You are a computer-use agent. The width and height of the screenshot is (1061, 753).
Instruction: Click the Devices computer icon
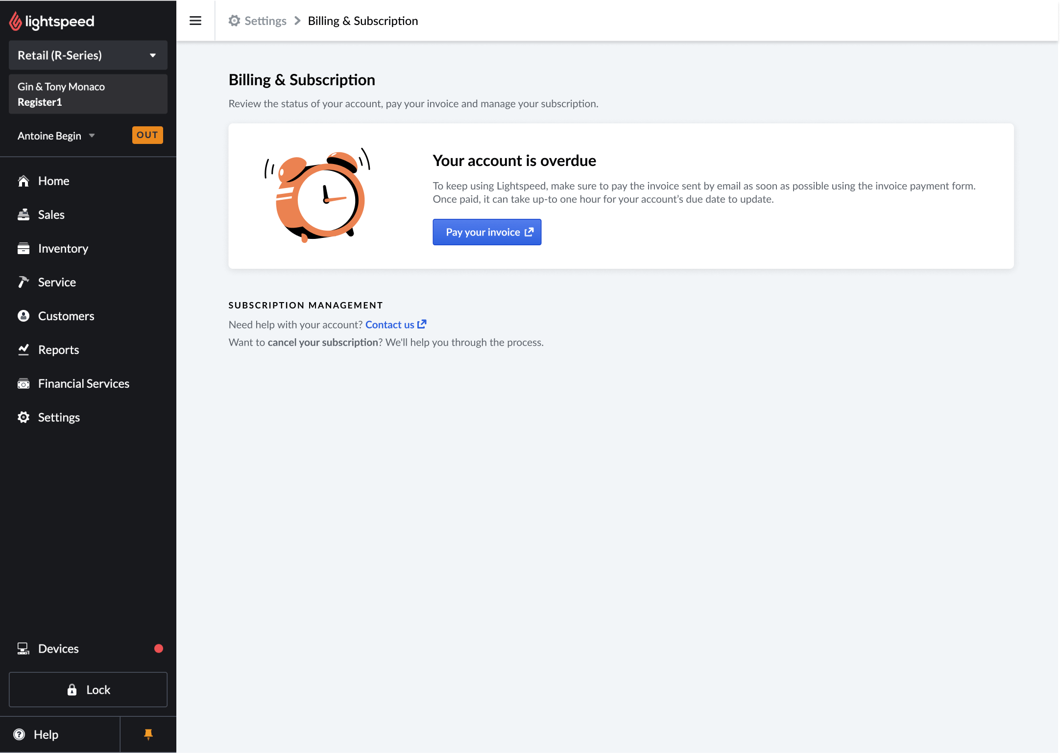click(x=24, y=649)
